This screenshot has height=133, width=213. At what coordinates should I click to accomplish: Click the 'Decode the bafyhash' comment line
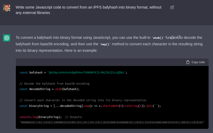[x=54, y=84]
